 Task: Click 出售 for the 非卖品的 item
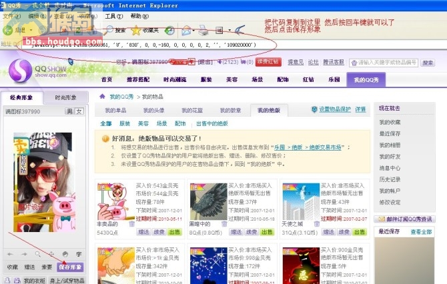pyautogui.click(x=175, y=232)
